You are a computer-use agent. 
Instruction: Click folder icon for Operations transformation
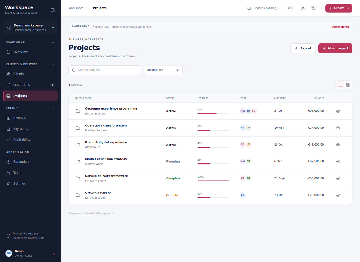(x=78, y=128)
